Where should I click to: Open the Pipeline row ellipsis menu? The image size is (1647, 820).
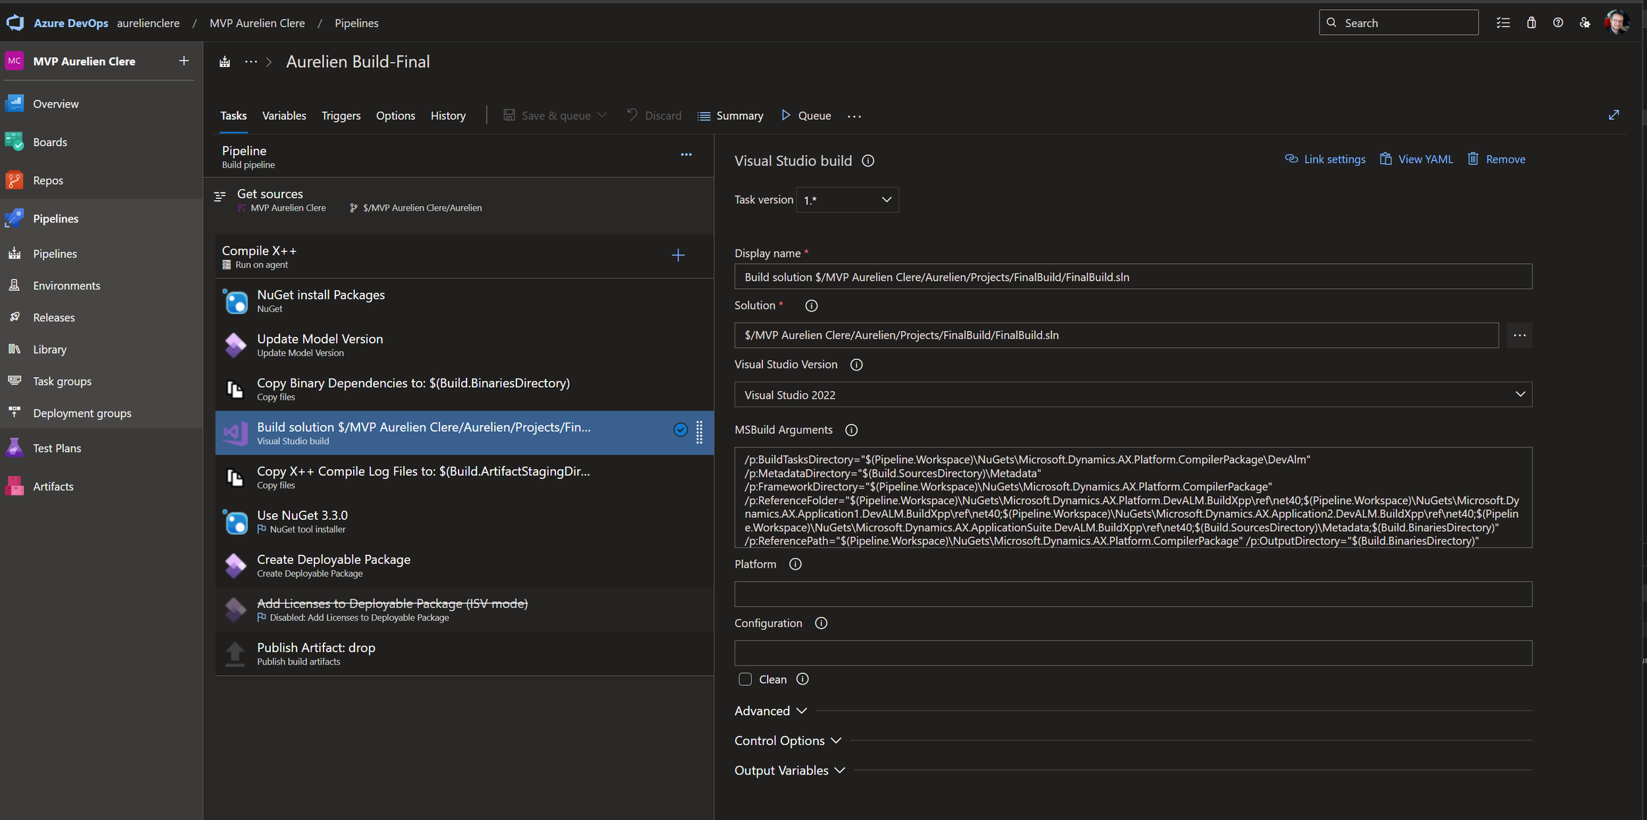click(686, 155)
